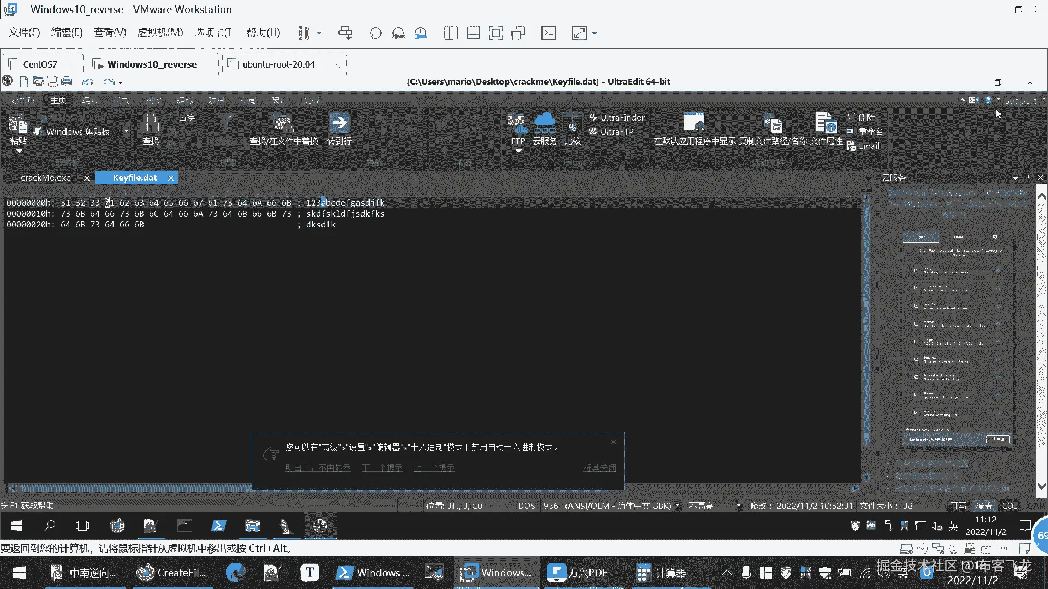
Task: Toggle writable (可写) status indicator
Action: pyautogui.click(x=958, y=506)
